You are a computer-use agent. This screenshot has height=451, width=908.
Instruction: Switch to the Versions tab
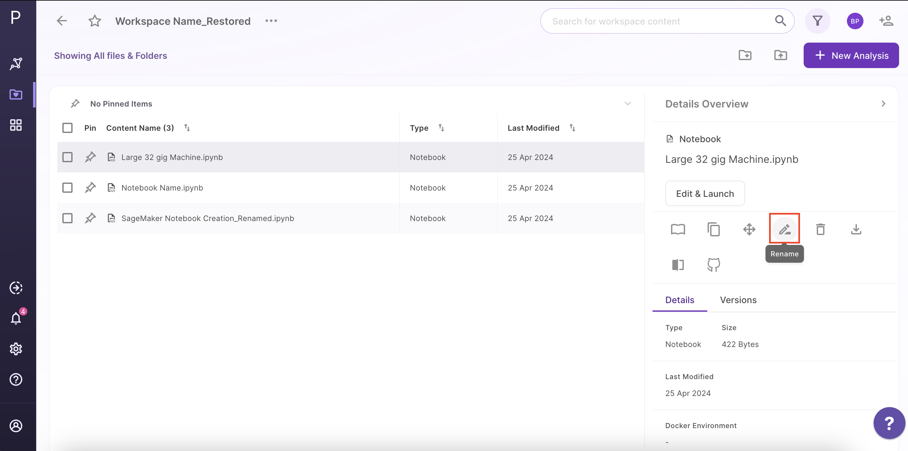tap(738, 300)
